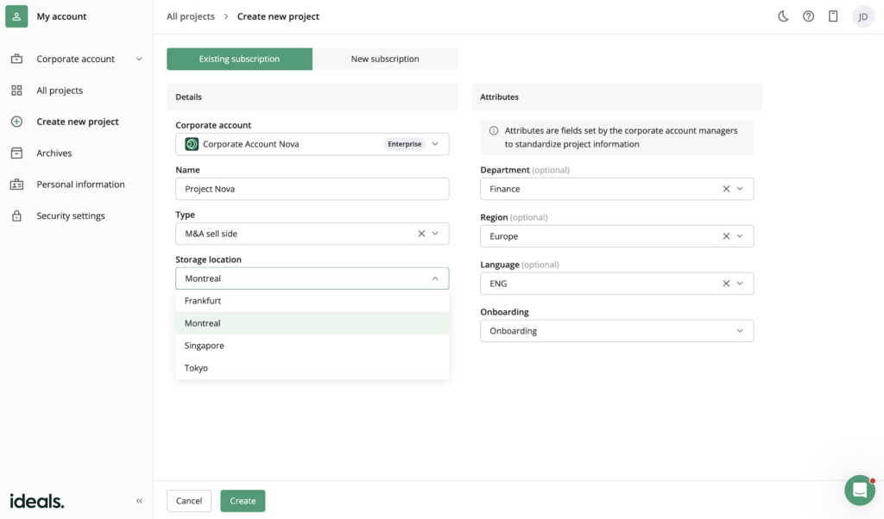Open the Type dropdown arrow
The width and height of the screenshot is (884, 519).
435,234
